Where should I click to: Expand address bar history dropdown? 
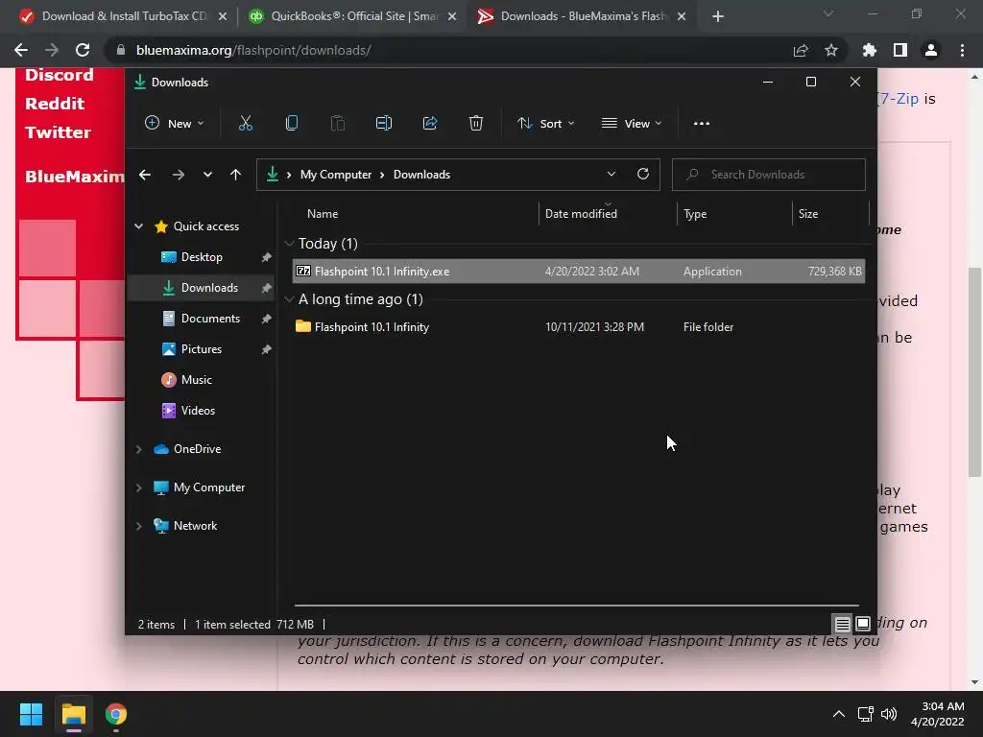(x=611, y=175)
